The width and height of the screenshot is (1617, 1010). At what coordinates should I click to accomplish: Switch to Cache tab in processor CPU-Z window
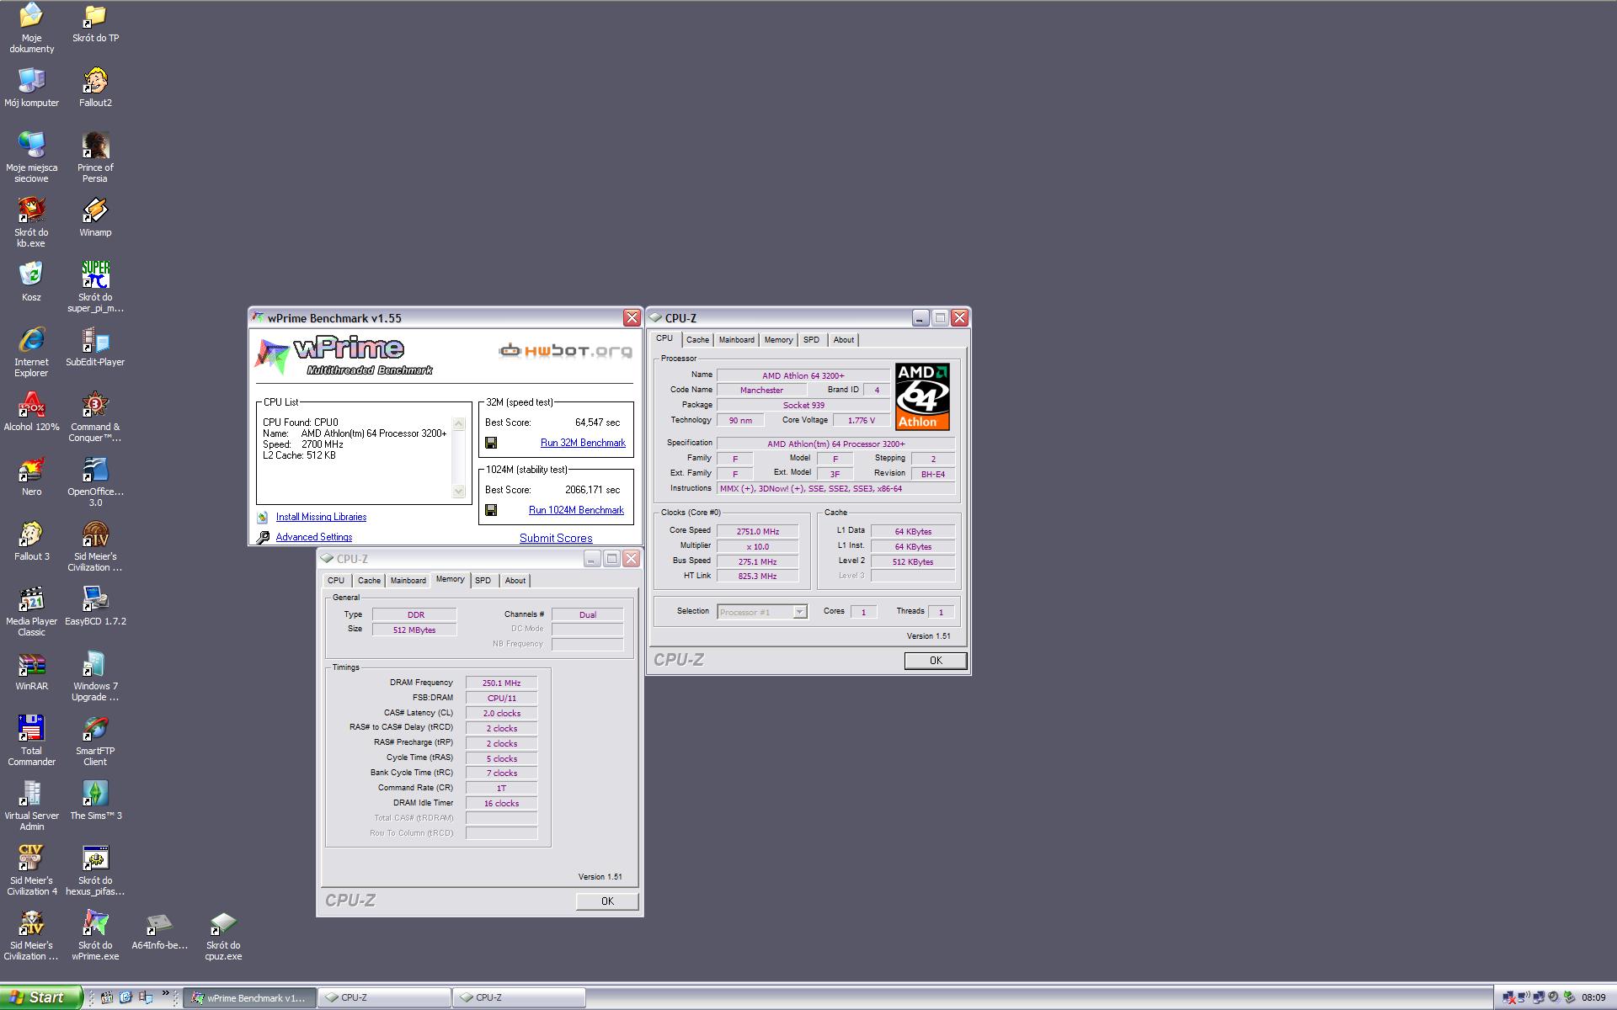coord(697,340)
